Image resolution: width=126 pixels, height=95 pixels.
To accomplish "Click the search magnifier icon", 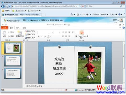I will click(121, 6).
